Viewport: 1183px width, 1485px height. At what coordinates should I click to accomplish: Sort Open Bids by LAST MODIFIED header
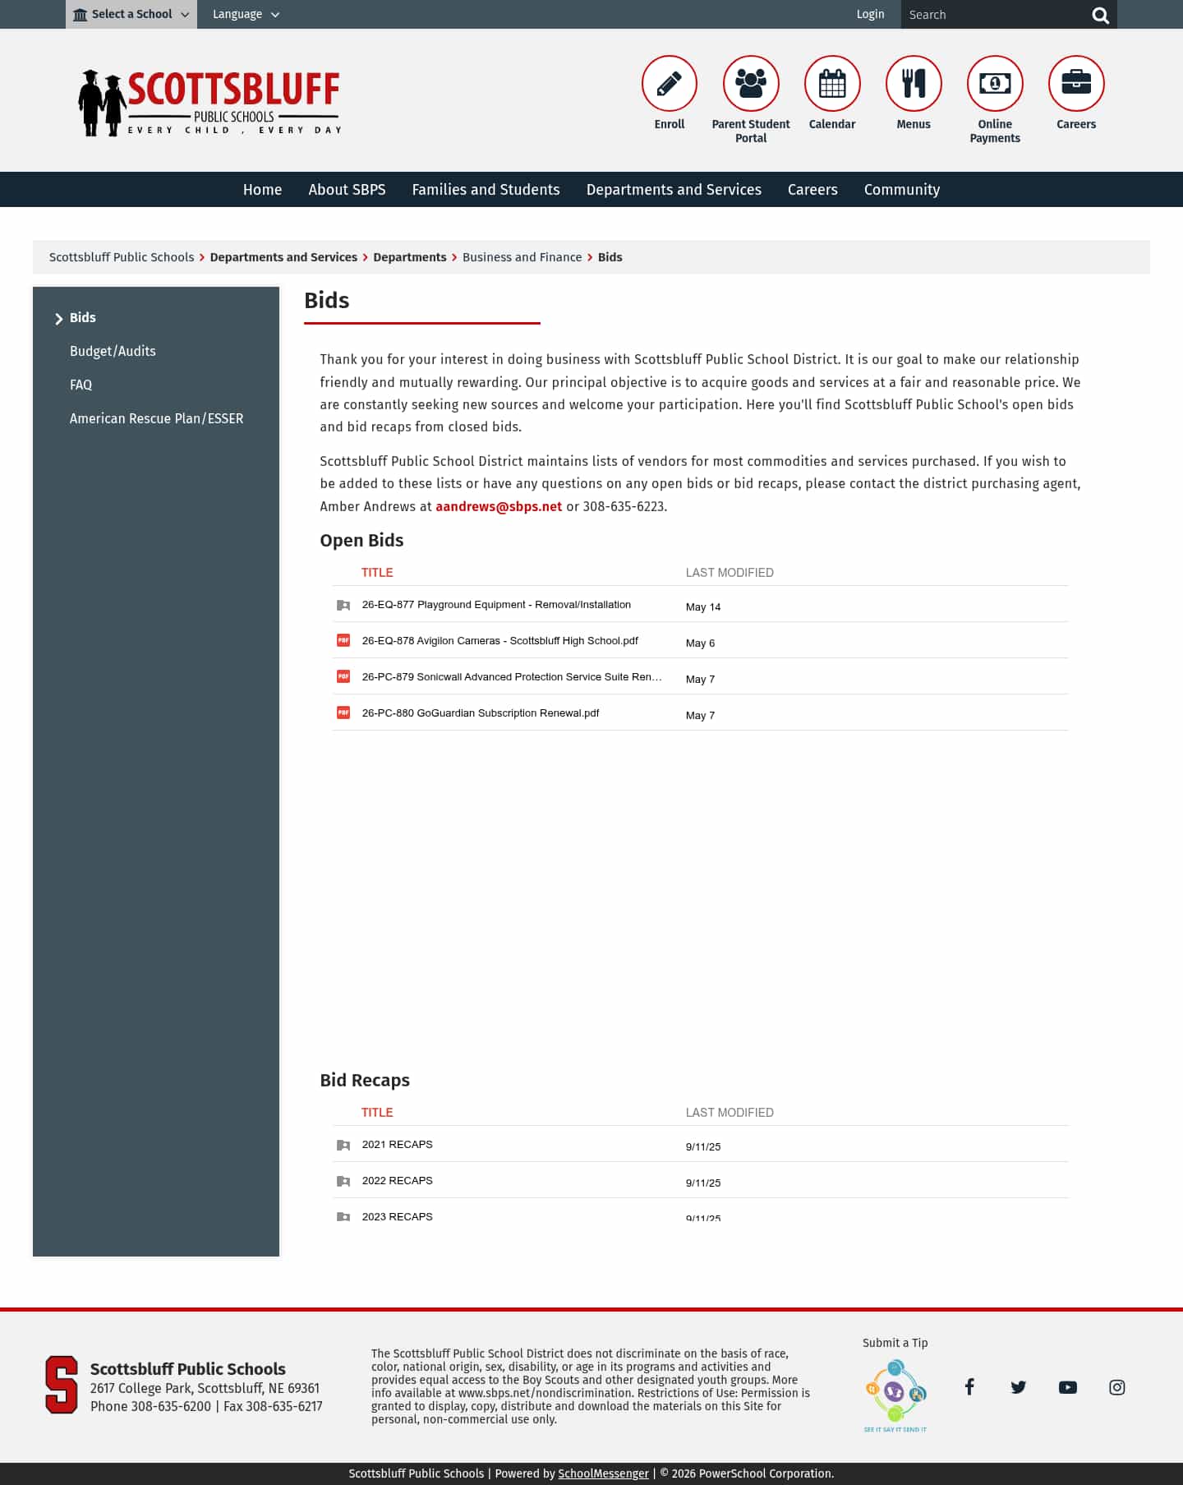coord(730,573)
